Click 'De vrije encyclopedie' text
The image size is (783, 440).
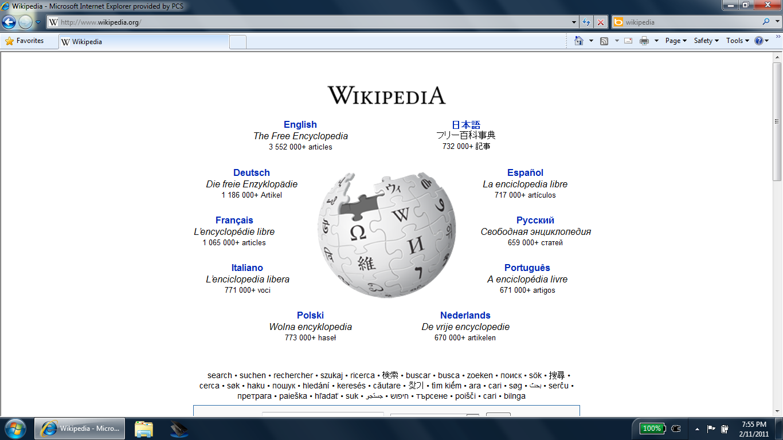click(x=465, y=327)
